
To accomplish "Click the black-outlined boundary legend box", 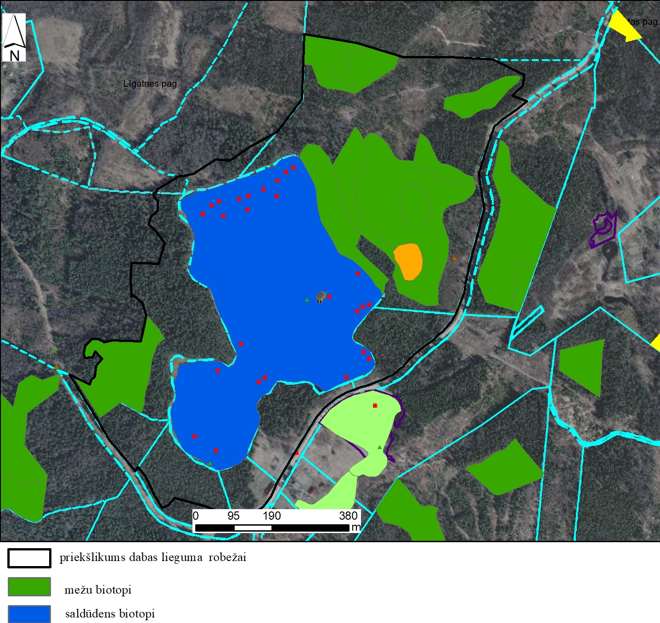I will click(x=29, y=558).
